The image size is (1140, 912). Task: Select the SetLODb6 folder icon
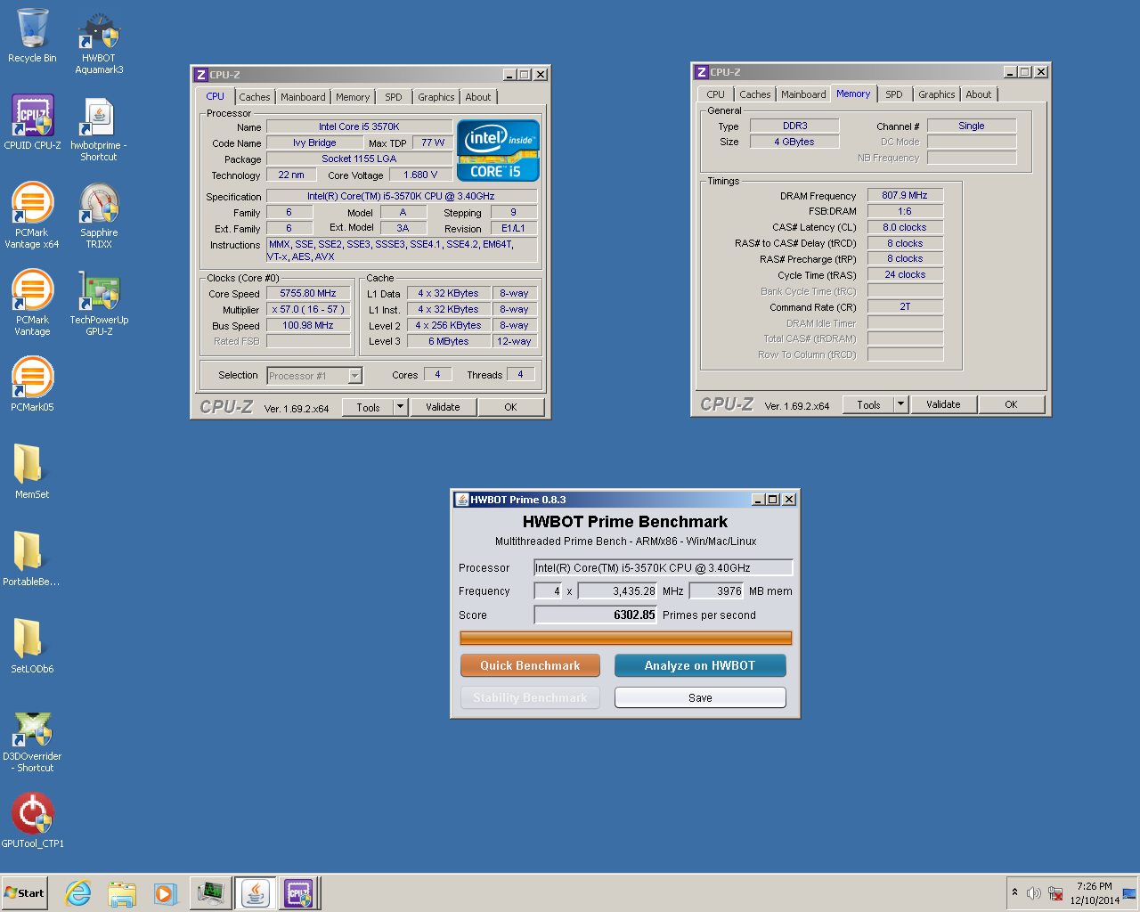click(x=32, y=645)
